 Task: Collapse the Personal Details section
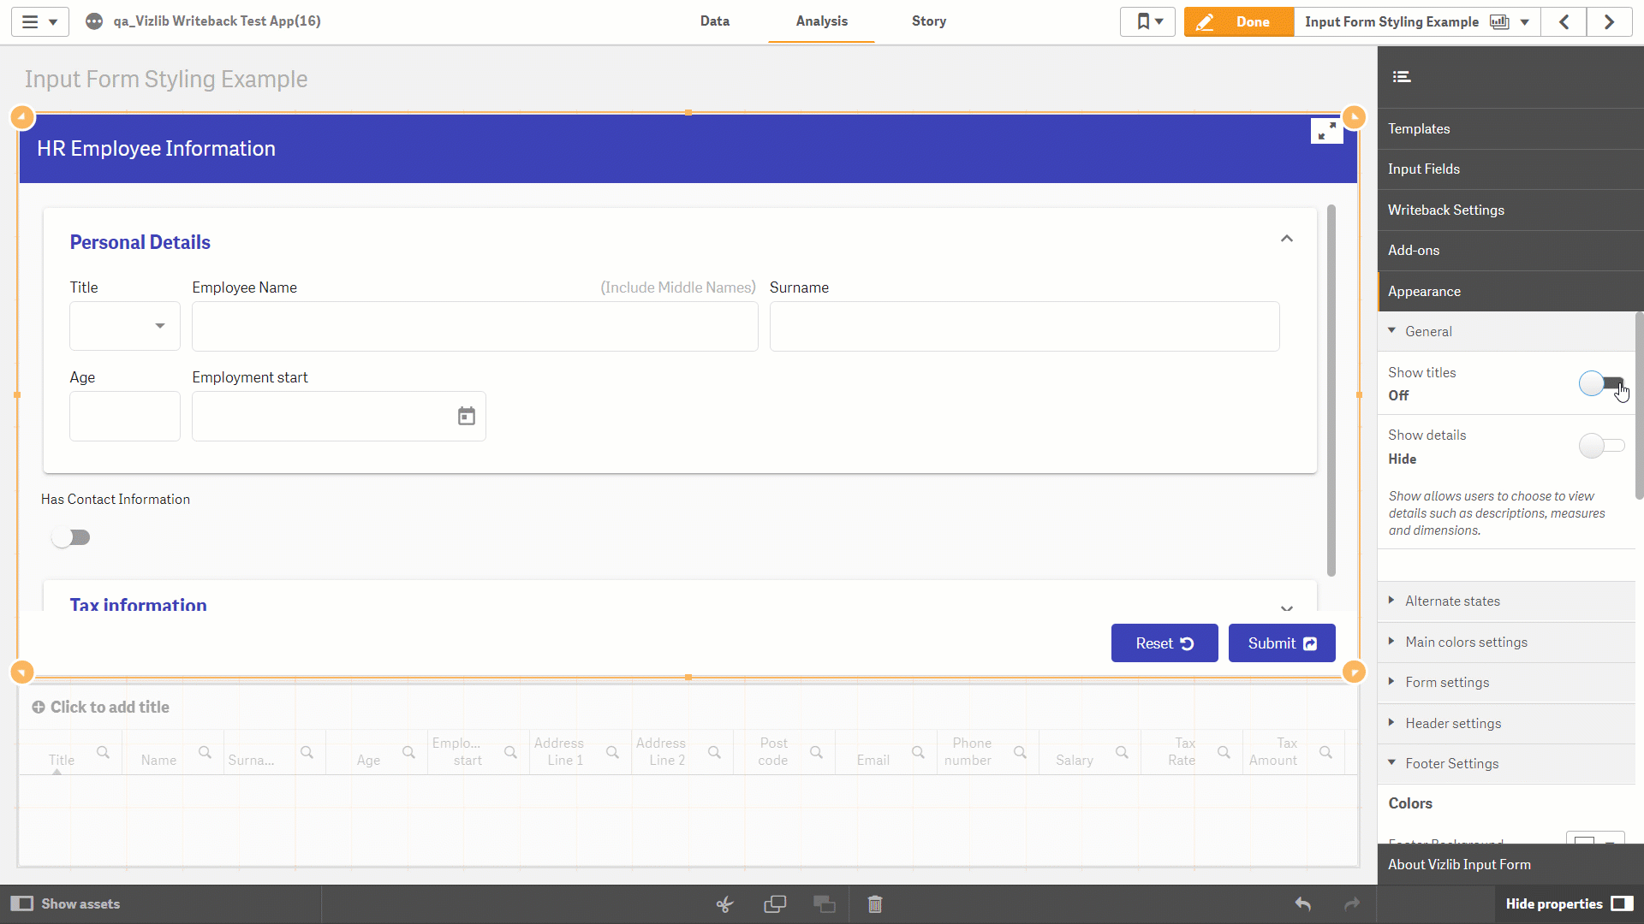click(x=1286, y=239)
